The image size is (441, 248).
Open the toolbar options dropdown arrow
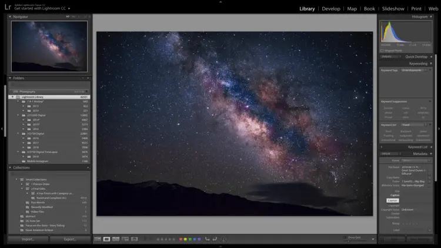[x=373, y=239]
